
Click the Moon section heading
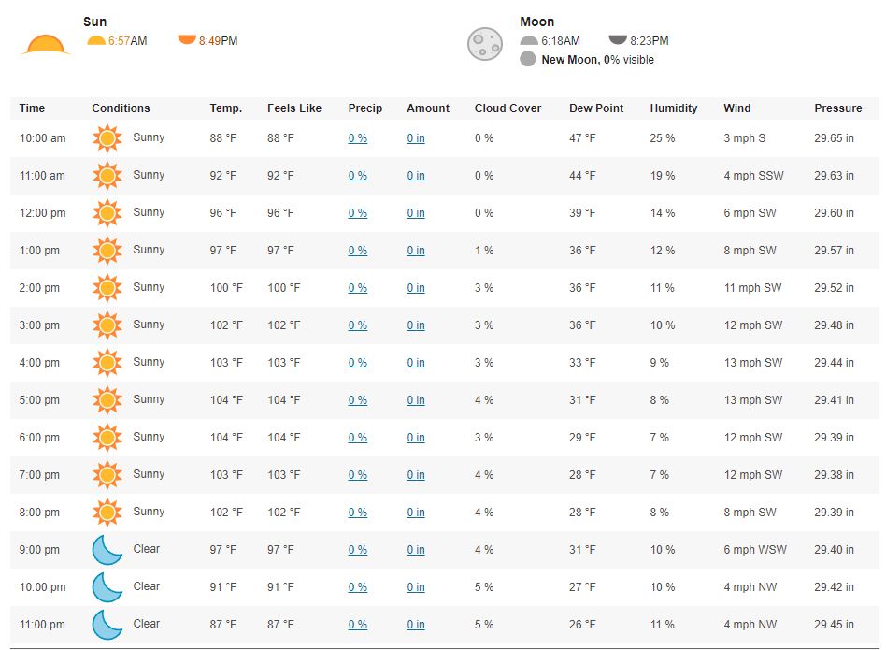[x=536, y=22]
